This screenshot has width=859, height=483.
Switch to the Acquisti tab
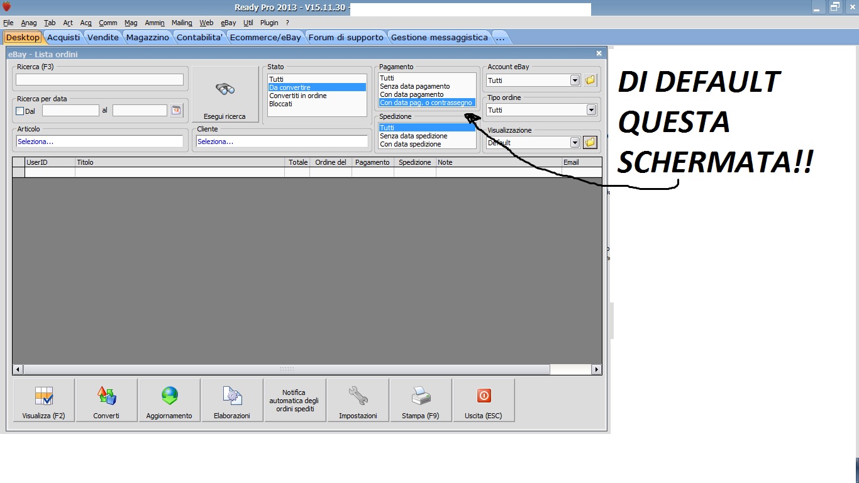pos(64,37)
